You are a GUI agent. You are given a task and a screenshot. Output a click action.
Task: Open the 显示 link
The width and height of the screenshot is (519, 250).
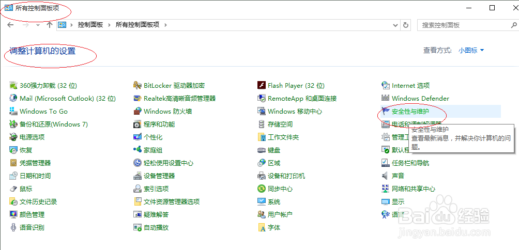(398, 202)
